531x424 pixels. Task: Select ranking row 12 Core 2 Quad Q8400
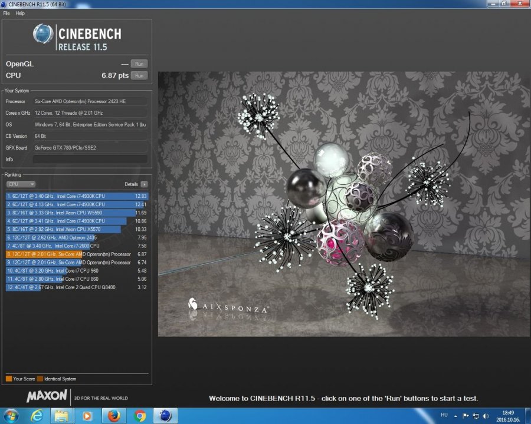77,287
